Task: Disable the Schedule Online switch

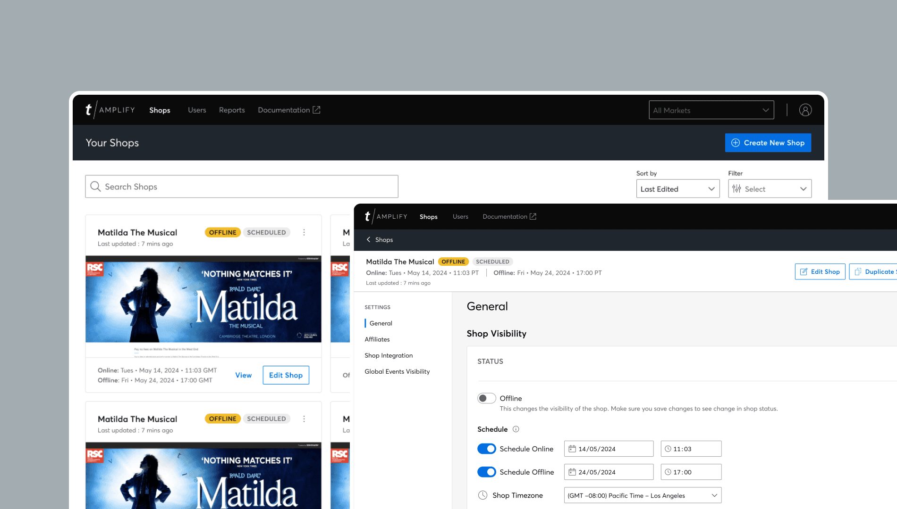Action: (486, 449)
